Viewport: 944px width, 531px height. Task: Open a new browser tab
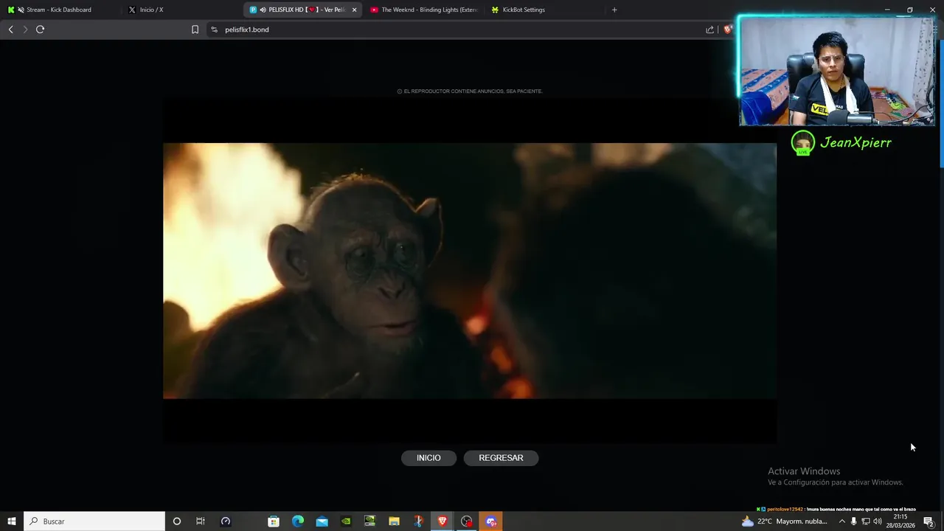click(614, 10)
